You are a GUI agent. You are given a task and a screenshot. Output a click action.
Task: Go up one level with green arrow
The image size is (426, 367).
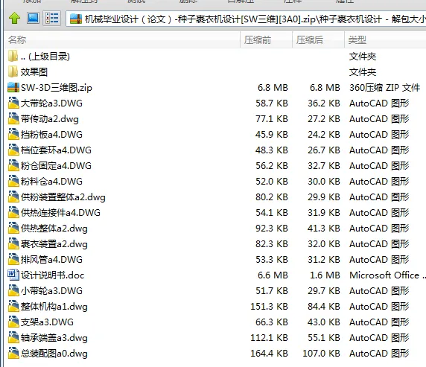click(14, 19)
